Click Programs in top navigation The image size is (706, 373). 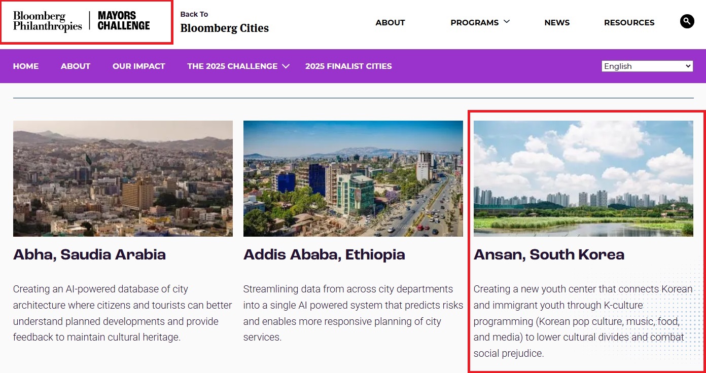[x=474, y=23]
